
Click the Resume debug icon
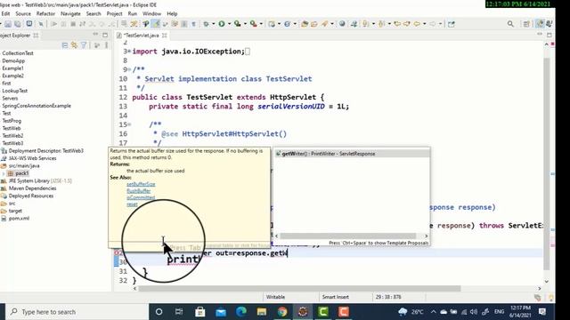[53, 24]
